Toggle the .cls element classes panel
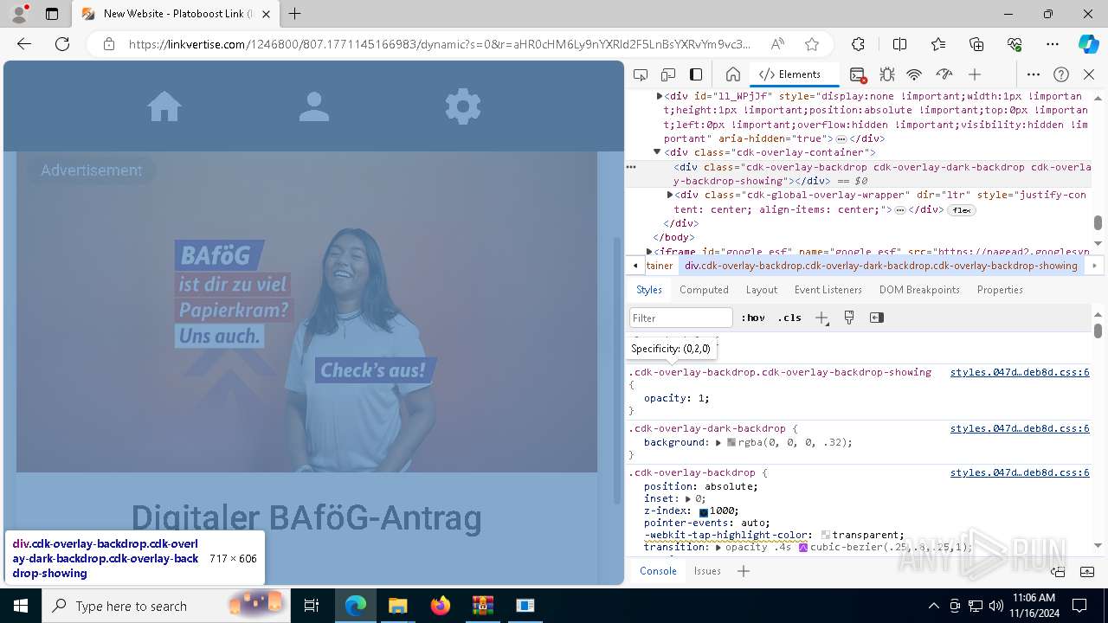The width and height of the screenshot is (1108, 623). (789, 318)
